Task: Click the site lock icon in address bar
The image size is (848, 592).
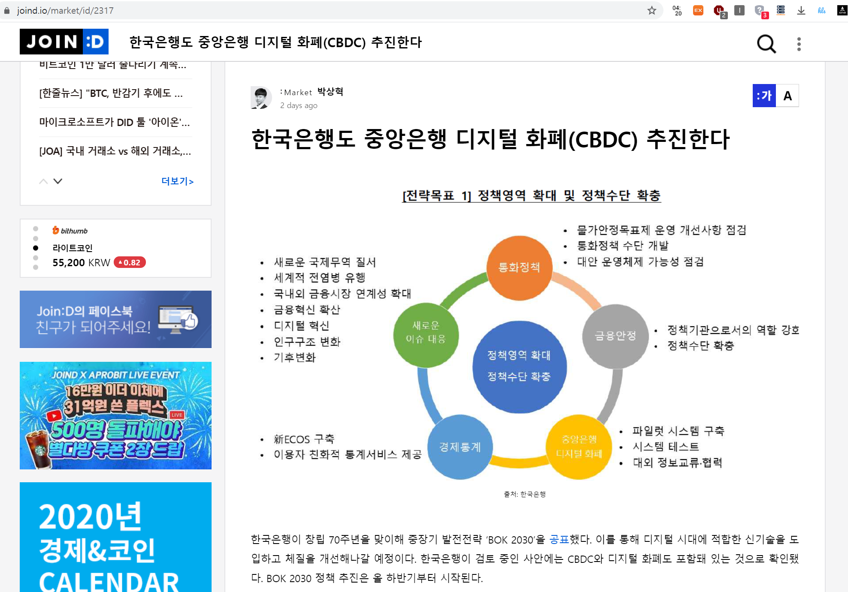Action: tap(7, 10)
